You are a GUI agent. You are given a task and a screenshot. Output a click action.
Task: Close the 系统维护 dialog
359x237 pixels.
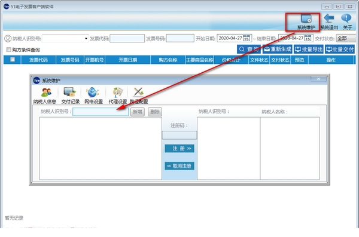coord(318,79)
